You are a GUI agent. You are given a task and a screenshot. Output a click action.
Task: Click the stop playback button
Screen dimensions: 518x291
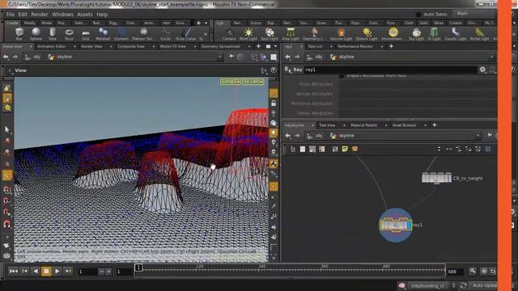click(x=46, y=272)
